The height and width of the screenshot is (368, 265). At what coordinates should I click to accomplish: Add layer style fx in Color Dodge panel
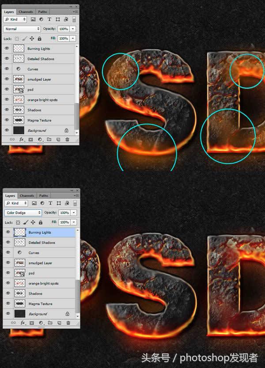pyautogui.click(x=23, y=323)
